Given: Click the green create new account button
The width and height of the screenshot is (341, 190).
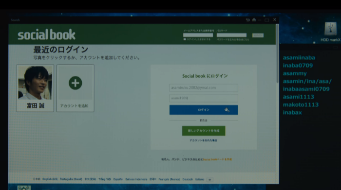Looking at the screenshot, I should point(204,131).
